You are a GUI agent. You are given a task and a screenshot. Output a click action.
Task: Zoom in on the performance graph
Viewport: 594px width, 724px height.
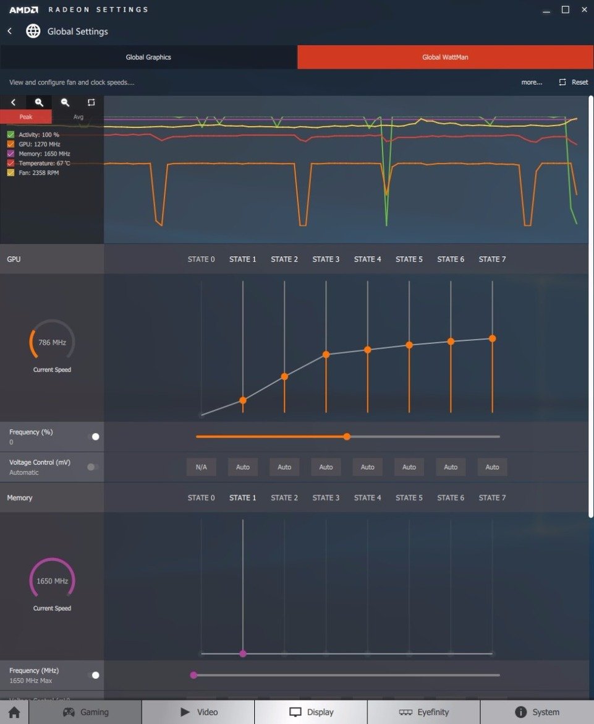tap(39, 103)
